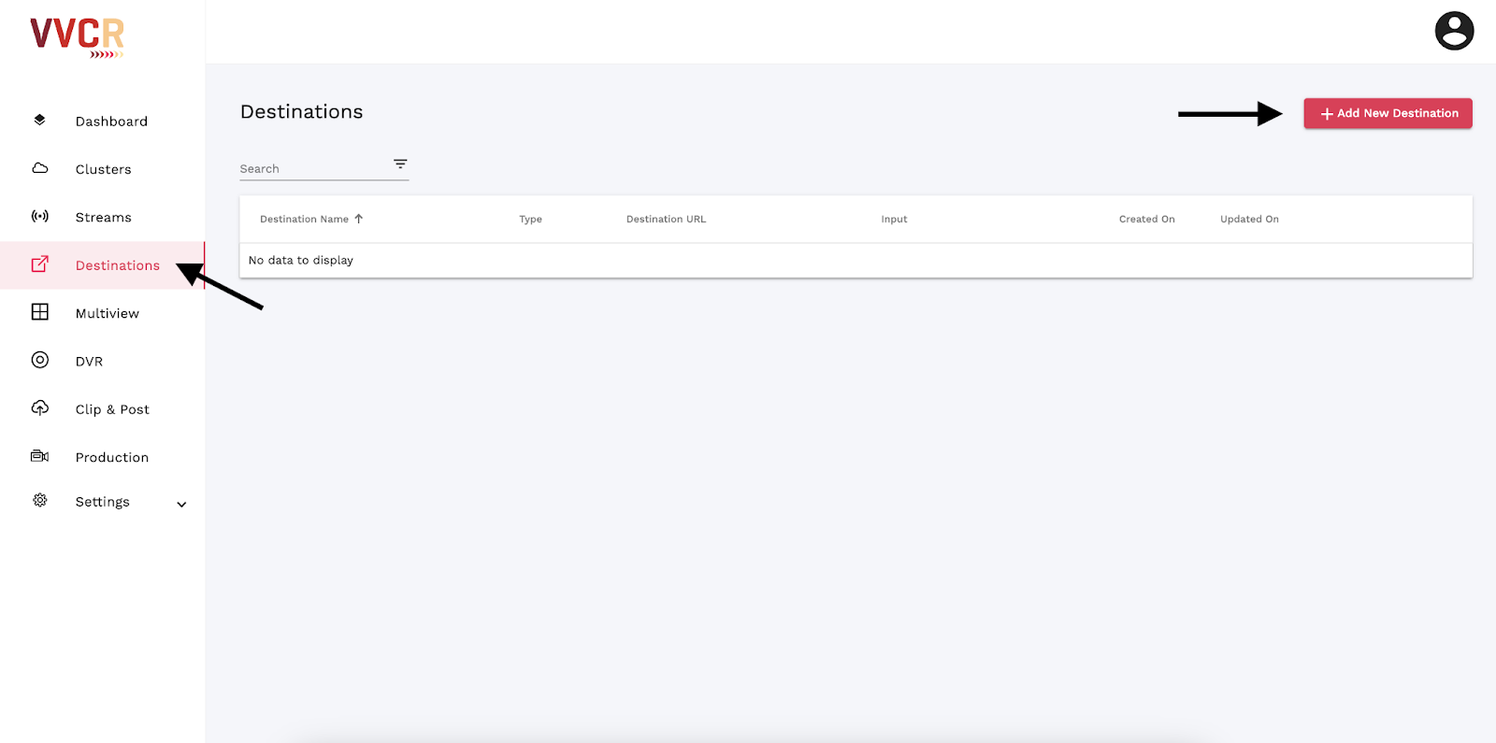1496x743 pixels.
Task: Expand the Settings submenu chevron
Action: pyautogui.click(x=181, y=505)
